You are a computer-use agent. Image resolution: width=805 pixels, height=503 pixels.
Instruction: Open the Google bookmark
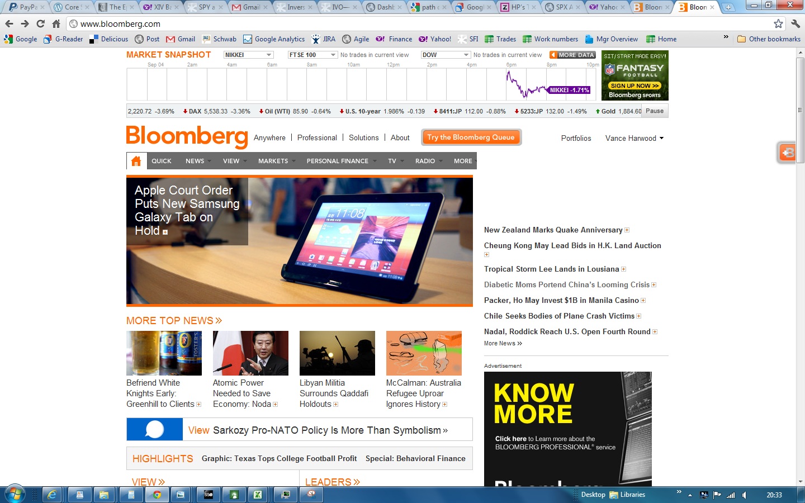point(21,39)
